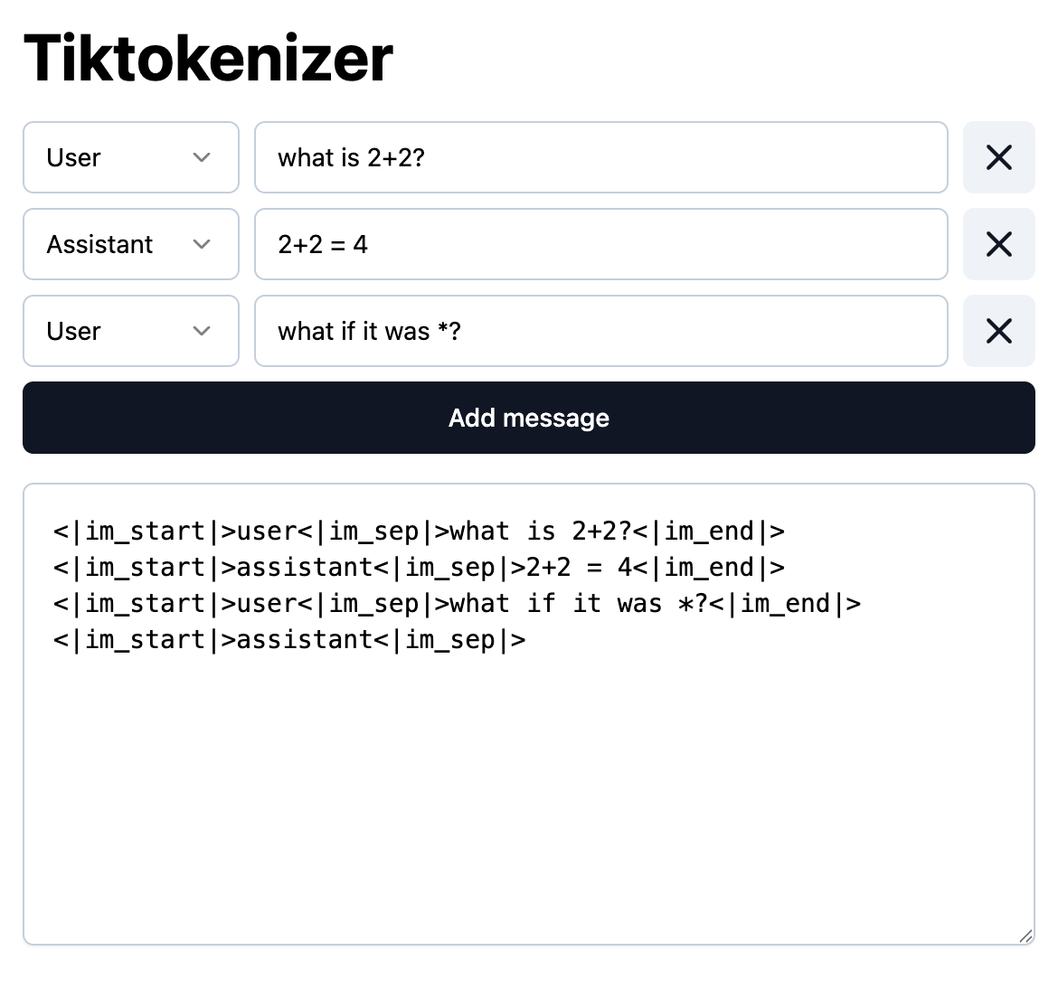This screenshot has height=998, width=1058.
Task: Click inside the tokenized prompt text area
Action: coord(529,714)
